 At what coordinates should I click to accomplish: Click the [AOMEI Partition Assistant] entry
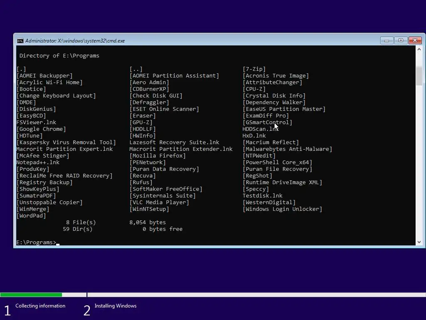point(174,76)
